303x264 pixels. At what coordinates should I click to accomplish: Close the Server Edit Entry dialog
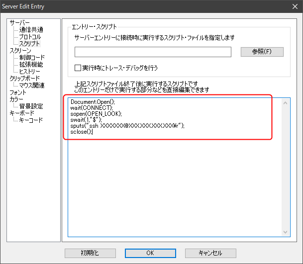[x=295, y=6]
